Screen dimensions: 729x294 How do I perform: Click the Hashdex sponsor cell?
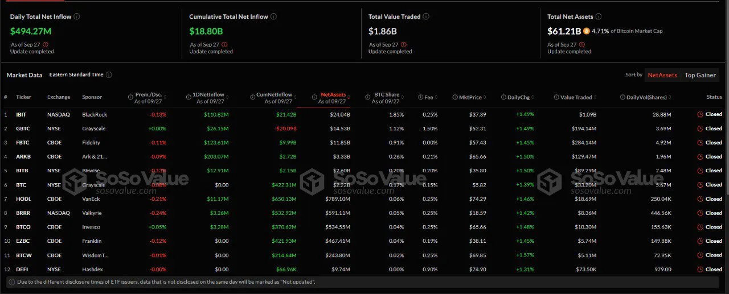93,269
